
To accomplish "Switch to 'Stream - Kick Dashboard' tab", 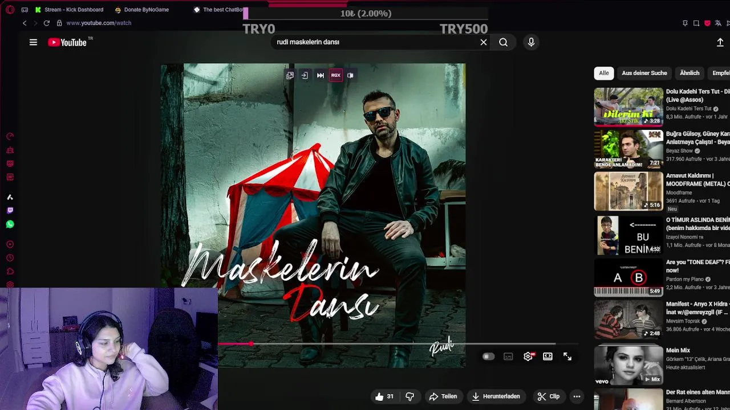I will (69, 10).
